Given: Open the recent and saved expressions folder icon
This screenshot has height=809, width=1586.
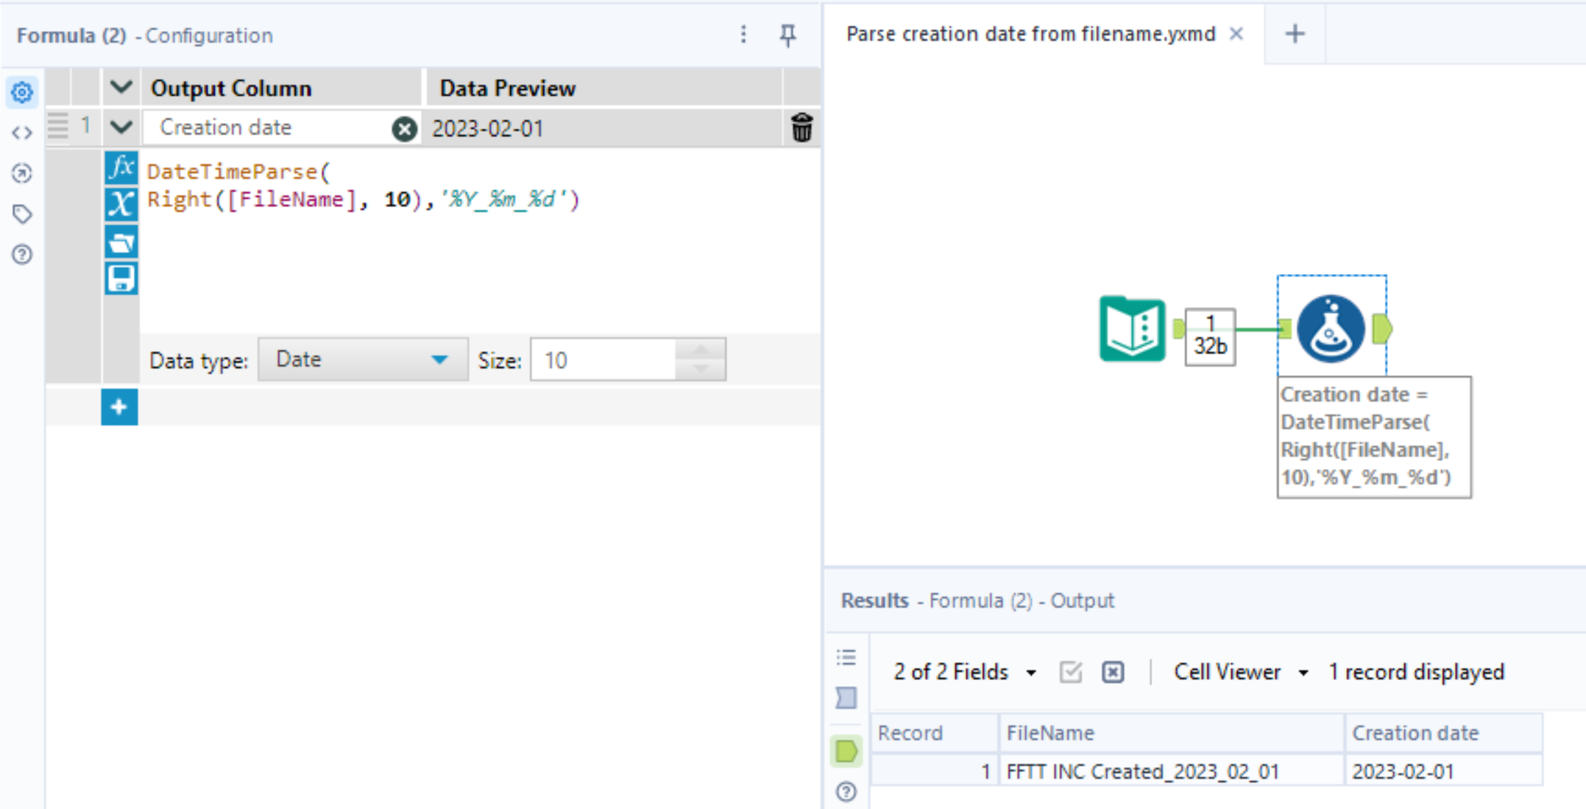Looking at the screenshot, I should [x=121, y=242].
